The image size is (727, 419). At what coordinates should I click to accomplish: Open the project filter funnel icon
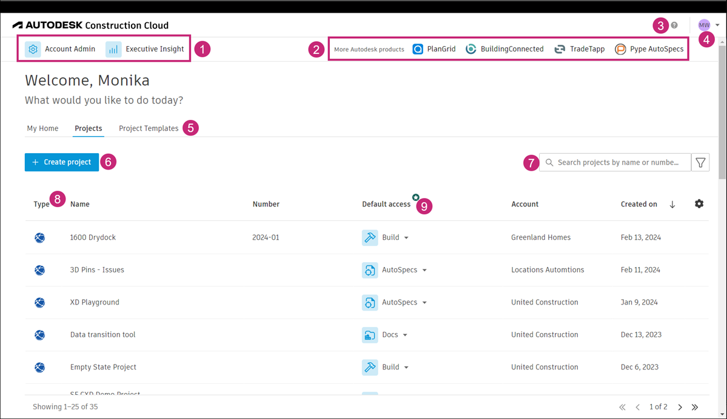(700, 162)
